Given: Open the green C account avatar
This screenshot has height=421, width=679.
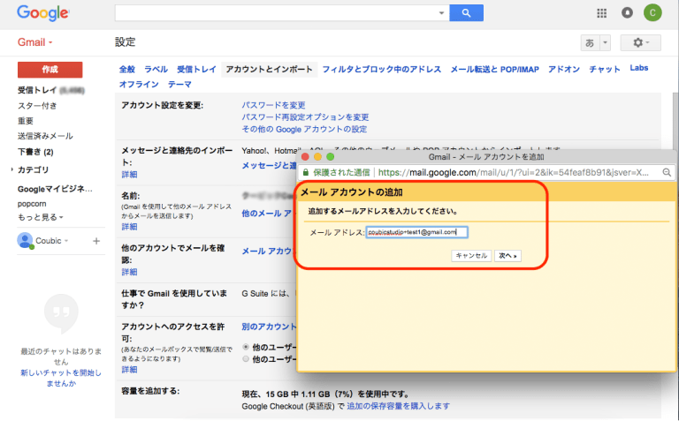Looking at the screenshot, I should 652,12.
